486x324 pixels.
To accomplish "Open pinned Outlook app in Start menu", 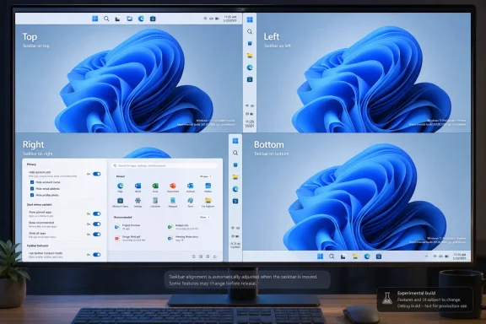I will [191, 187].
